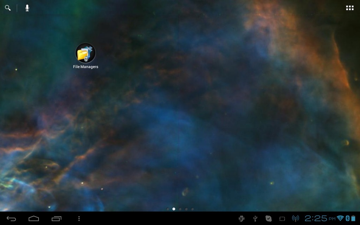Click the File Managers label text
This screenshot has height=225, width=360.
86,67
